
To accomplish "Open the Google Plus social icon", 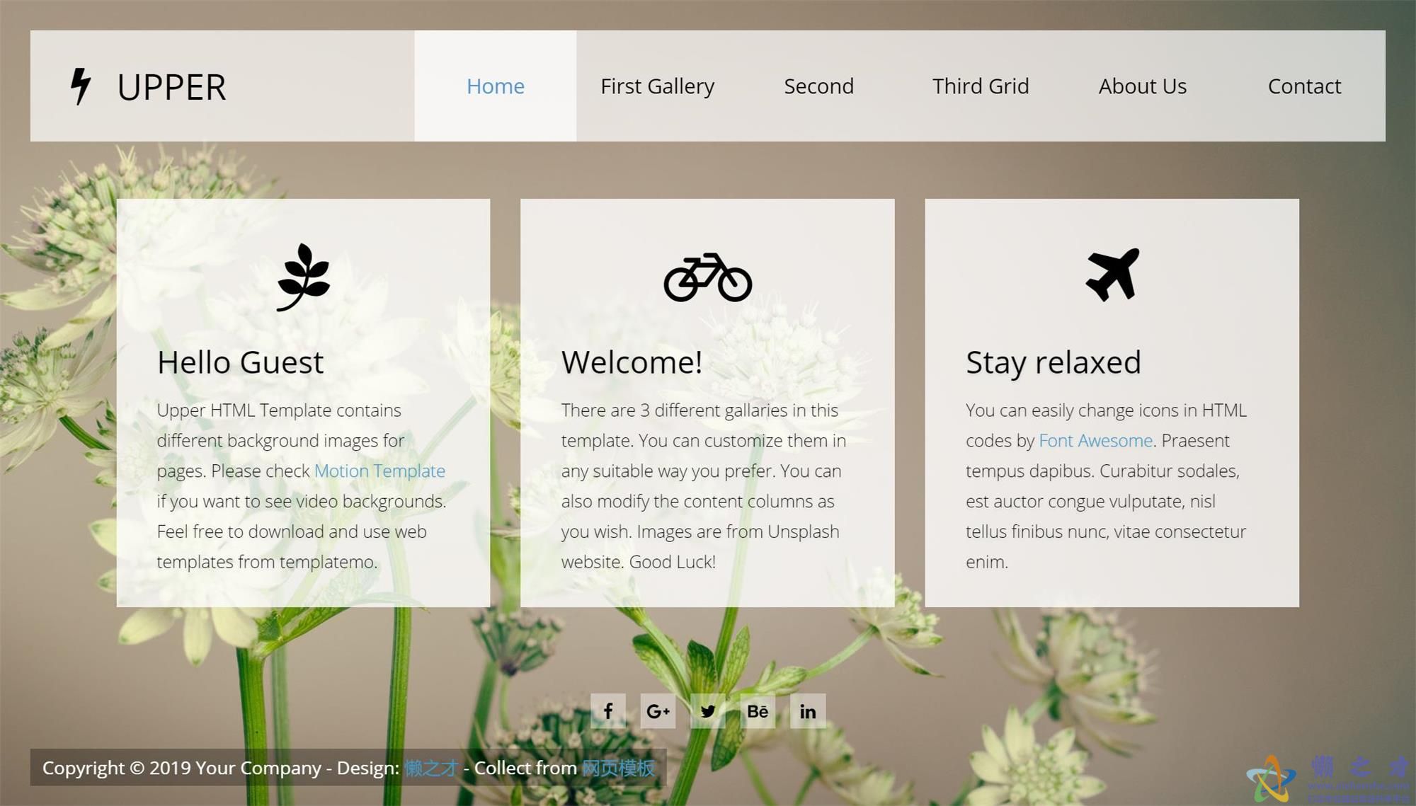I will (x=658, y=711).
